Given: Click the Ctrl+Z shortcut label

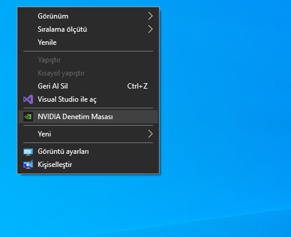Looking at the screenshot, I should pos(137,86).
